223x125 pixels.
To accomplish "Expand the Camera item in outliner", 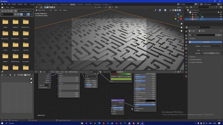I will click(190, 17).
